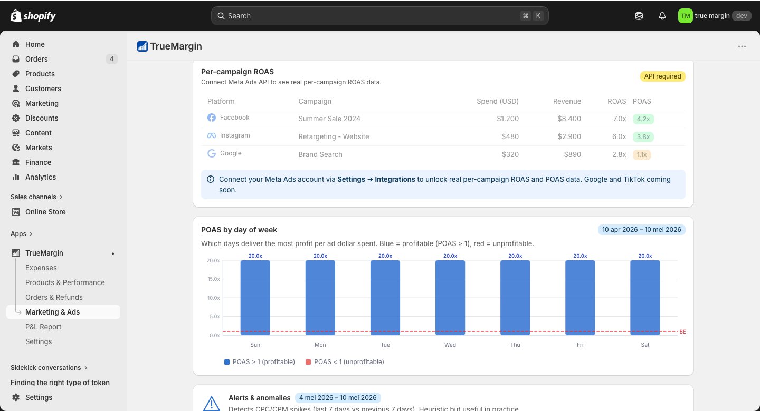Select P&L Report submenu item
The width and height of the screenshot is (760, 411).
pyautogui.click(x=43, y=327)
